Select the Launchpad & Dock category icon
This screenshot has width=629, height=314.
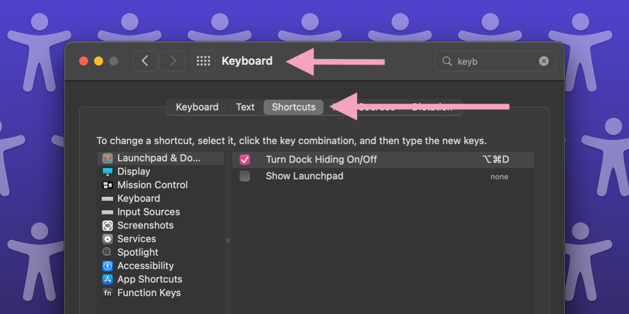(107, 158)
